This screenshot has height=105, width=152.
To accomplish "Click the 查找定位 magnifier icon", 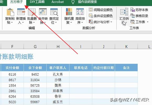I will click(54, 12).
